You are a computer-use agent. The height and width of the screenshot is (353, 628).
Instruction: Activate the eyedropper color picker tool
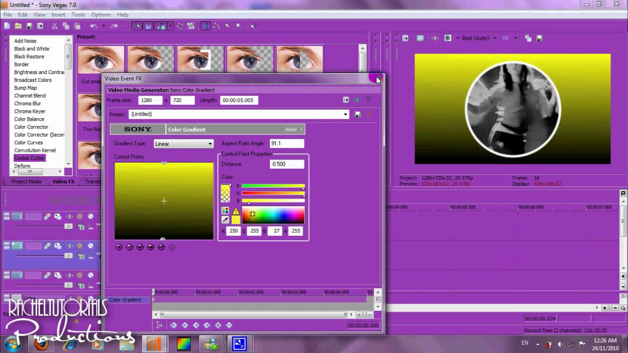click(225, 220)
